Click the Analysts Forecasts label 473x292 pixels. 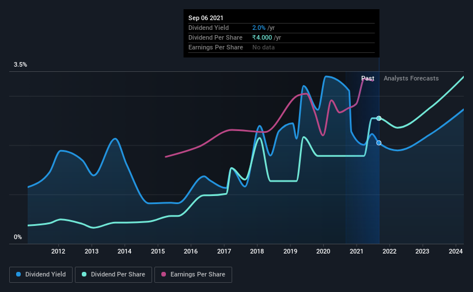tap(411, 78)
